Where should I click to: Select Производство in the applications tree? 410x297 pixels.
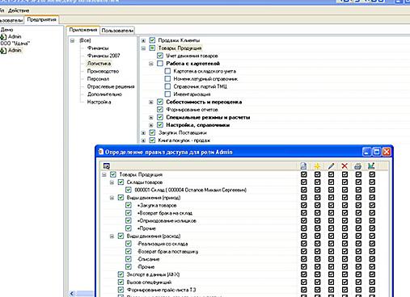[103, 71]
